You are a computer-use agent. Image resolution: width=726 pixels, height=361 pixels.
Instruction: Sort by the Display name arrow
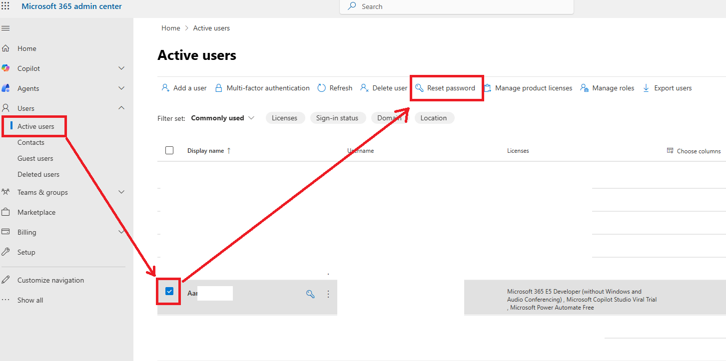[x=229, y=151]
